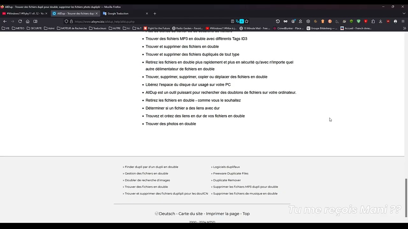Click footer Deutsch language link

167,214
